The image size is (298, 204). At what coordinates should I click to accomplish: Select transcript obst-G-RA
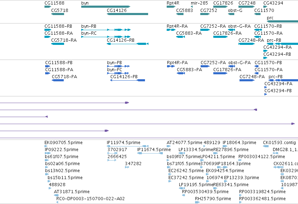click(x=231, y=30)
